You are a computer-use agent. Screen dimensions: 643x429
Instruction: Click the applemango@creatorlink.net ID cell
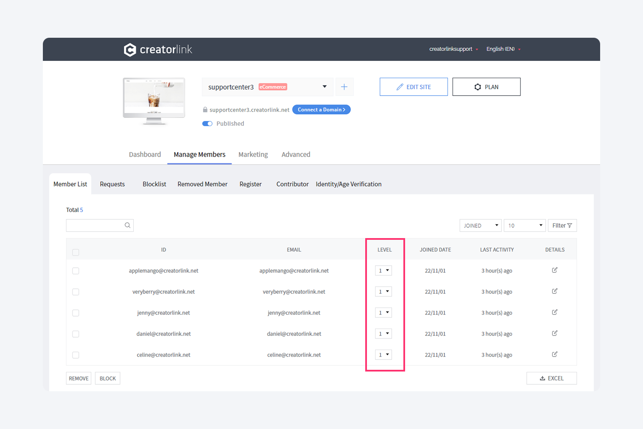[x=164, y=271]
